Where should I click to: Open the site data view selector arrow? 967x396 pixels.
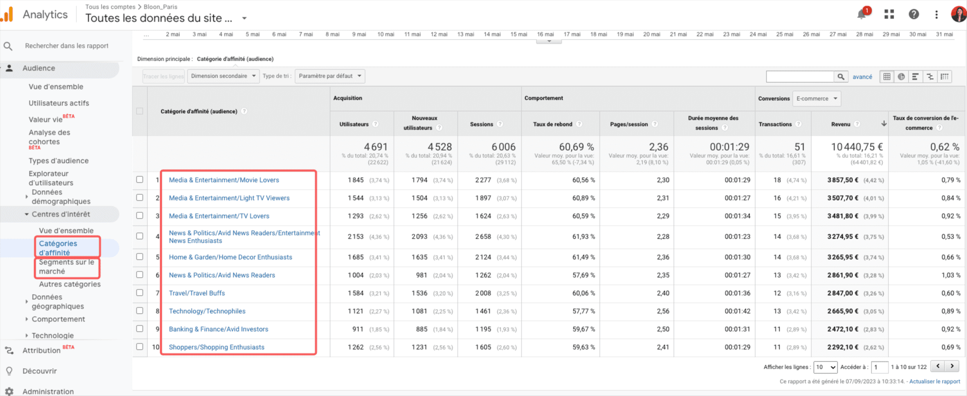coord(244,19)
